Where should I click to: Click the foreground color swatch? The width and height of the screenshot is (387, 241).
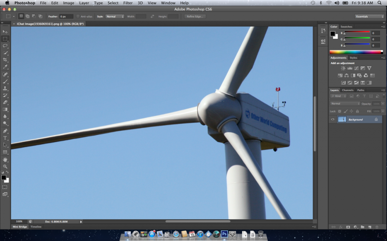click(4, 177)
